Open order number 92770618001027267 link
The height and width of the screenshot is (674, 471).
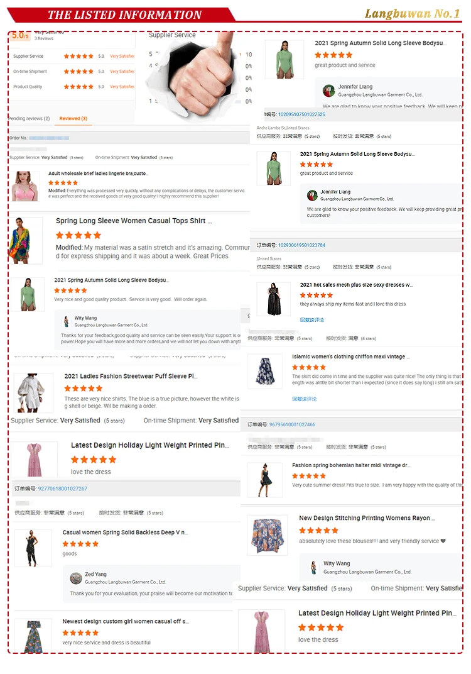click(x=63, y=489)
